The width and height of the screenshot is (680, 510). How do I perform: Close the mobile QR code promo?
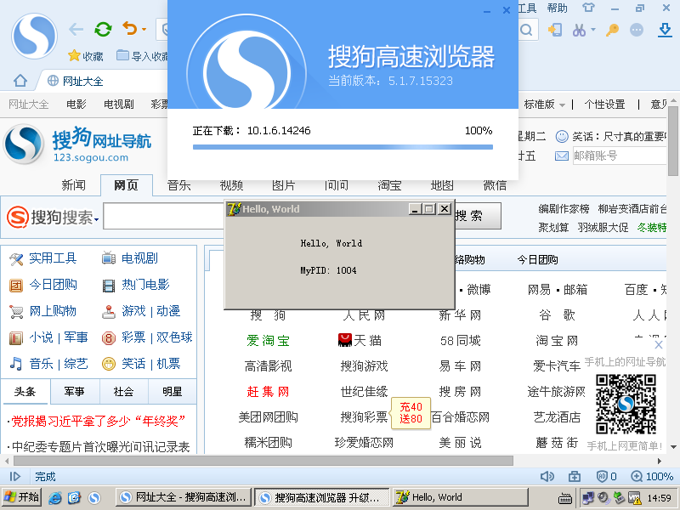(x=658, y=345)
